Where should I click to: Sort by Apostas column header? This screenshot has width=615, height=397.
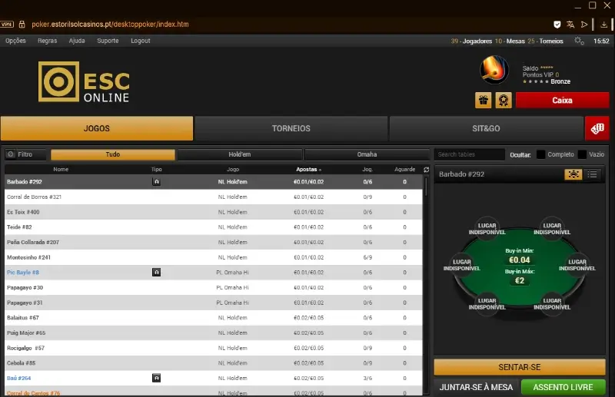309,169
